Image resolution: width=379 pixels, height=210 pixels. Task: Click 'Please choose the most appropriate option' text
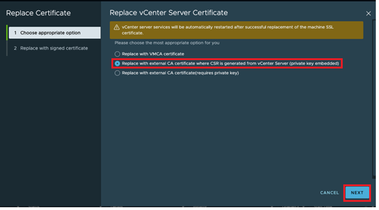pos(167,43)
